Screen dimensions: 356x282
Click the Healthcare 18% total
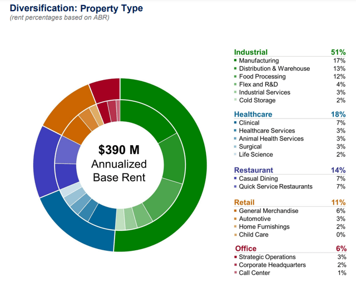[338, 114]
